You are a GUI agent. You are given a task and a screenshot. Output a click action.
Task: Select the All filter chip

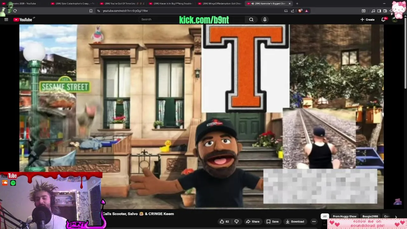325,217
